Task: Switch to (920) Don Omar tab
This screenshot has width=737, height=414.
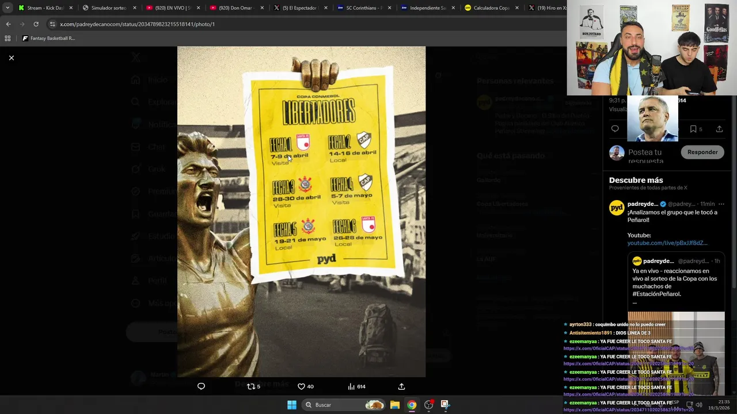Action: coord(235,8)
